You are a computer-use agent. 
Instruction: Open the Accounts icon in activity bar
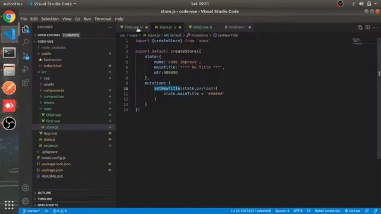click(25, 188)
